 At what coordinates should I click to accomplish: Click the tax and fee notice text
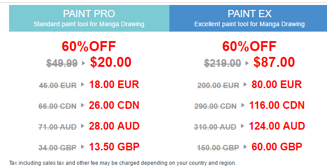click(123, 163)
